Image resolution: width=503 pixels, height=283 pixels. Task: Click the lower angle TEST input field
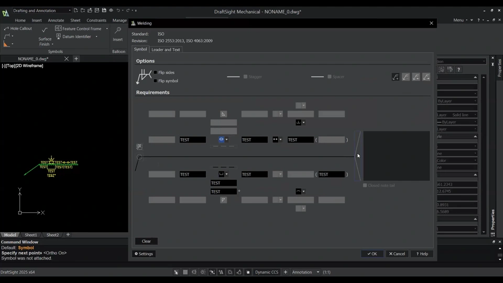[x=223, y=192]
